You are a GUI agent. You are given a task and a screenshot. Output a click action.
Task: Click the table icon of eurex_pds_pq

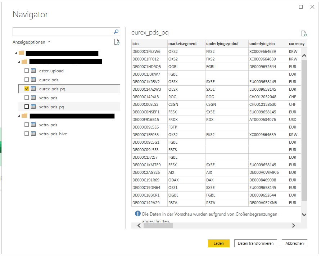point(33,89)
